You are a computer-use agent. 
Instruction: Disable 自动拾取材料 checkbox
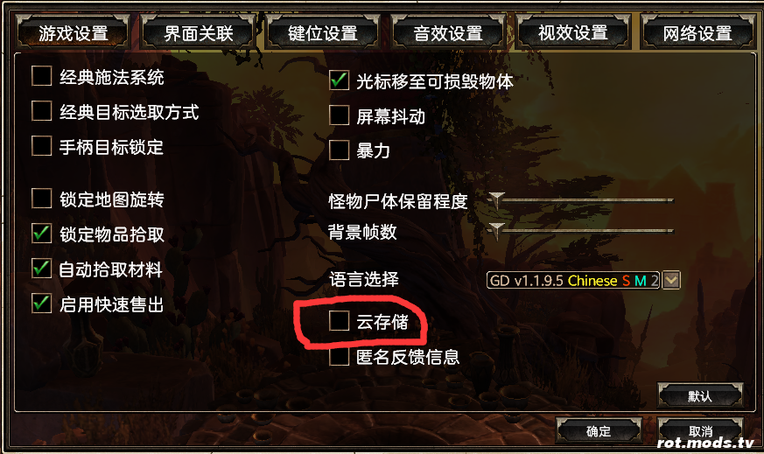(41, 269)
